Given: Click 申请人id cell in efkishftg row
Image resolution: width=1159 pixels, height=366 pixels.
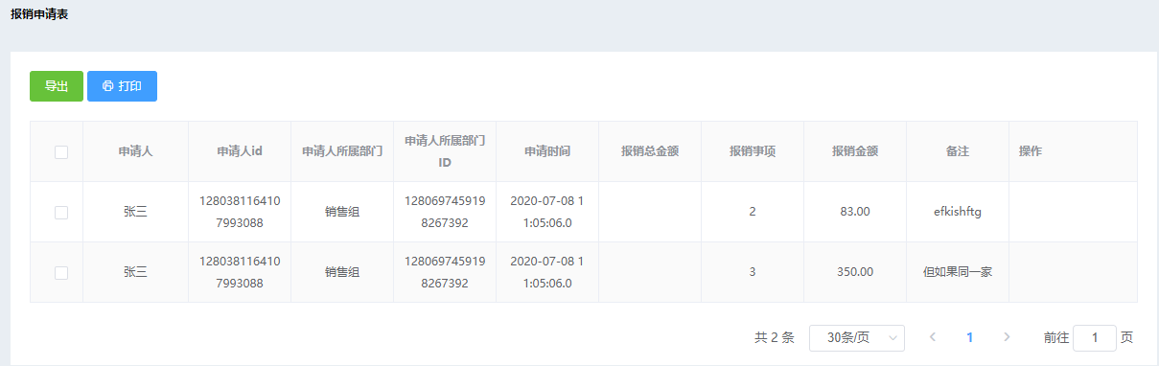Looking at the screenshot, I should coord(240,212).
